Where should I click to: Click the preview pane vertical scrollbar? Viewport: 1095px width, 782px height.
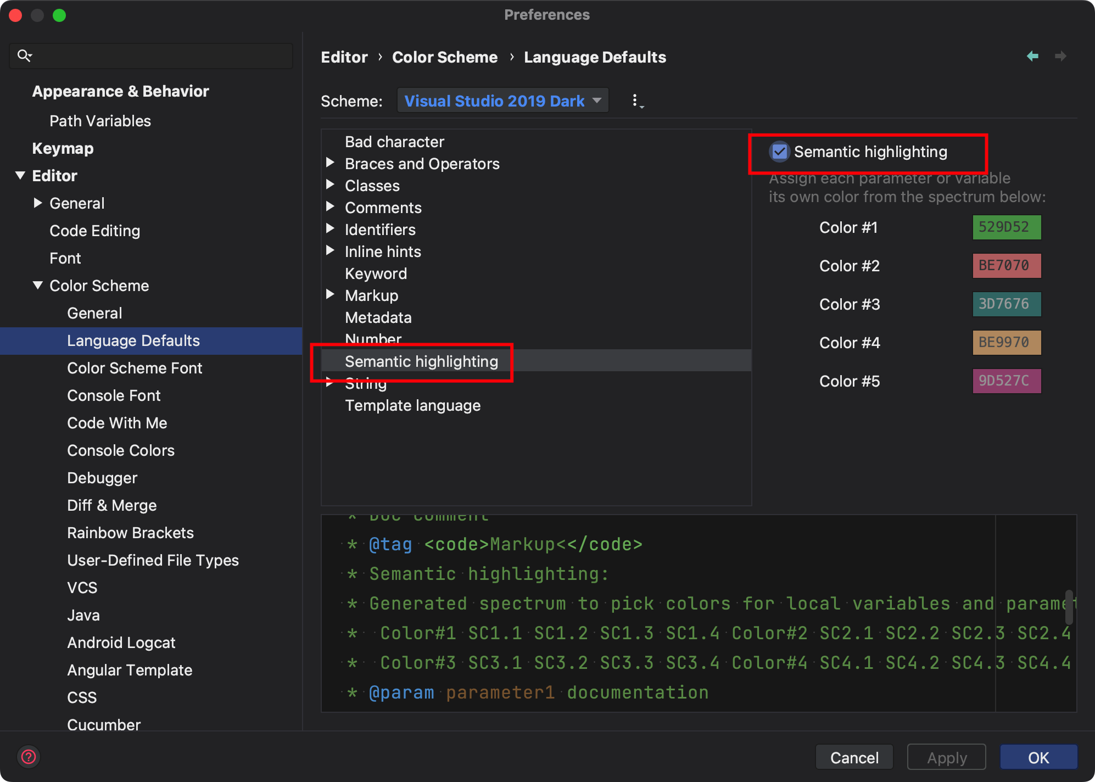tap(1069, 607)
